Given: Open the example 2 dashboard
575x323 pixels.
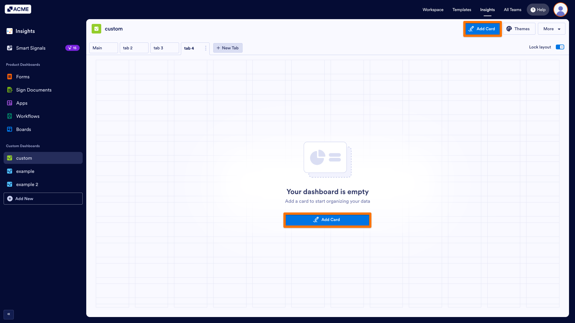Looking at the screenshot, I should click(x=43, y=184).
